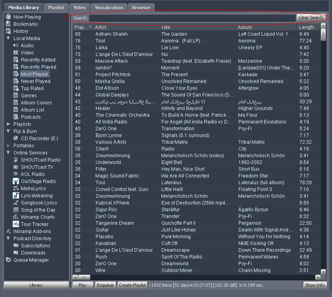Click the Winamp Charts bar icon
332x297 pixels.
pyautogui.click(x=16, y=217)
